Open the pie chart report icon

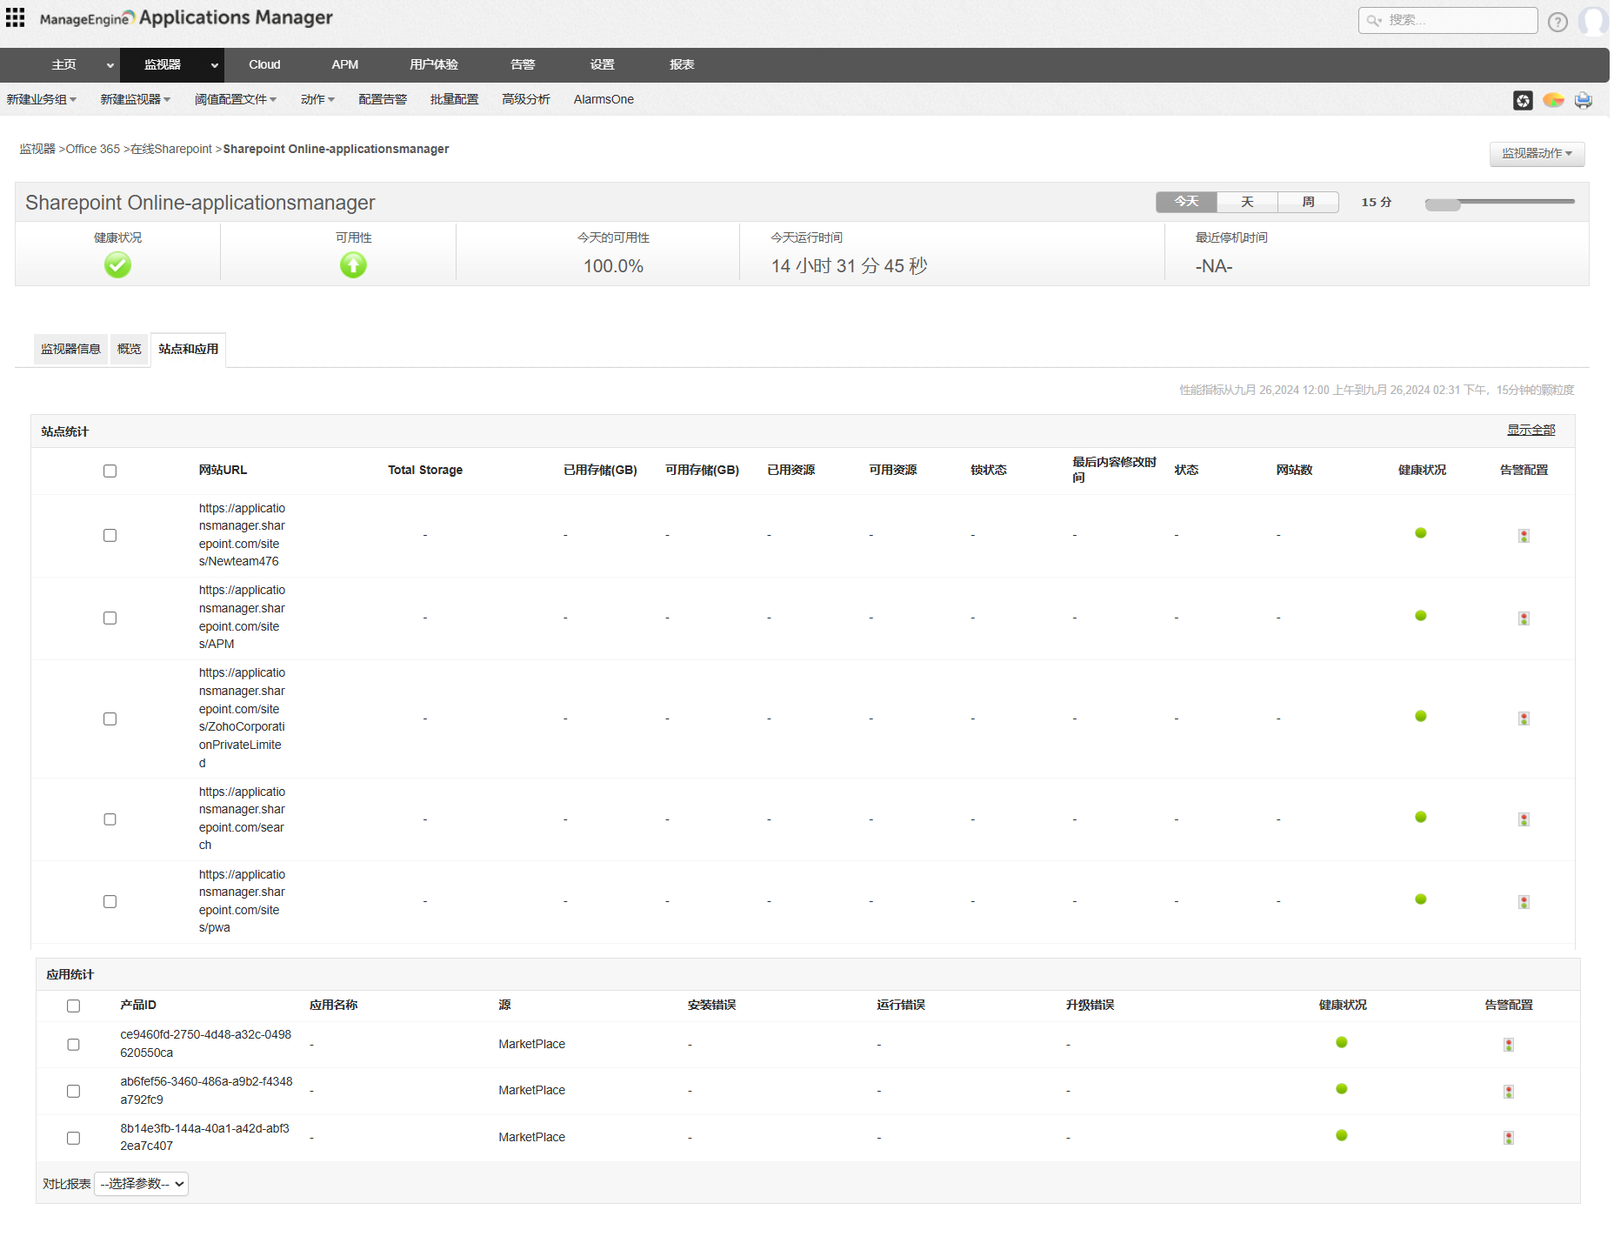tap(1552, 101)
